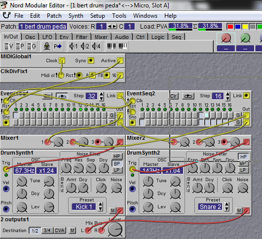262x239 pixels.
Task: Switch to the Logic tab
Action: tap(158, 37)
